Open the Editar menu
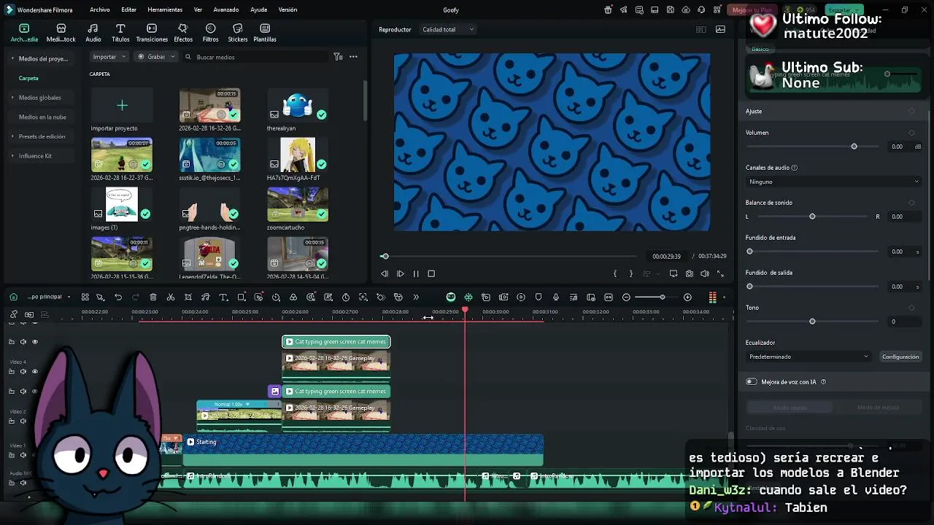 coord(129,9)
